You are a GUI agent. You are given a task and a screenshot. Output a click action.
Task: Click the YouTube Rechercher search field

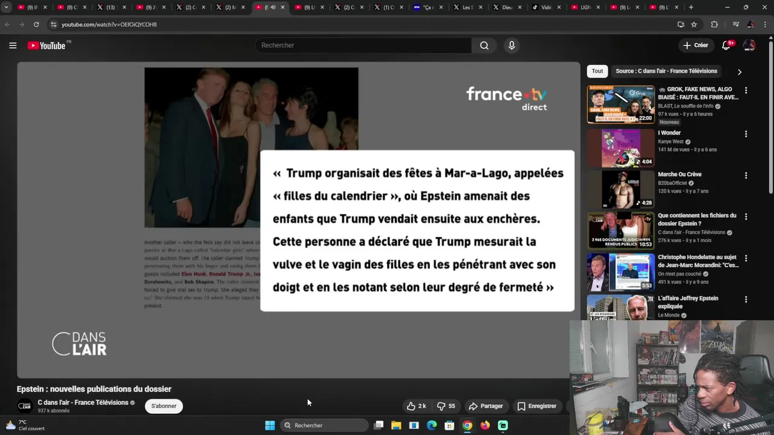click(x=363, y=45)
